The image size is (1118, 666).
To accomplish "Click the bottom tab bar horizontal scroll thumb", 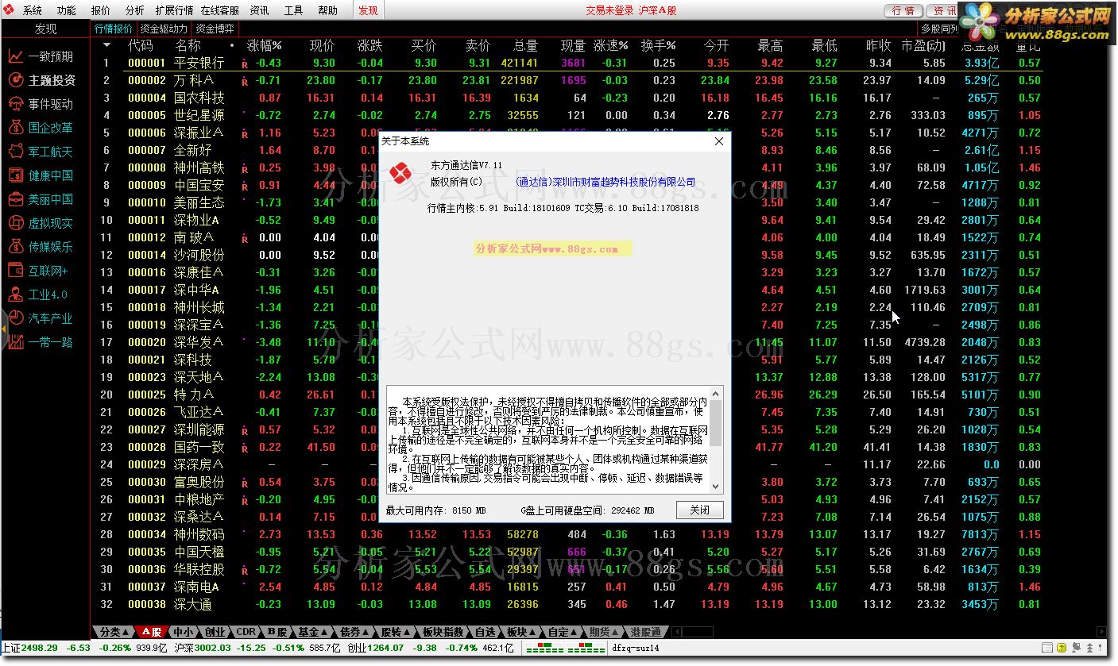I will 698,632.
